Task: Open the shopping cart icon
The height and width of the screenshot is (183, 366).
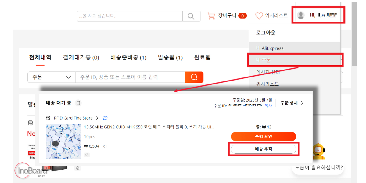Action: click(211, 16)
